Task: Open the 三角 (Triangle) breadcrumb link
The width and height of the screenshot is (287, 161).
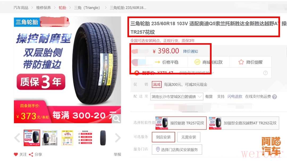Action: pyautogui.click(x=87, y=8)
